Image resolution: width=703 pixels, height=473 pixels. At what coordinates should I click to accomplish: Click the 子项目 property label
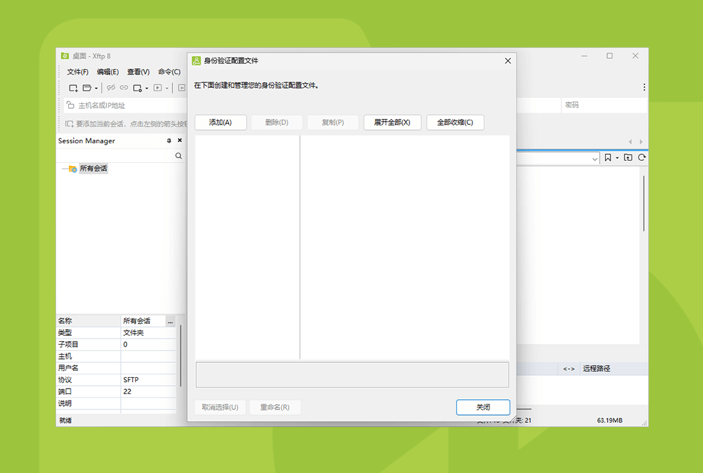pyautogui.click(x=68, y=345)
